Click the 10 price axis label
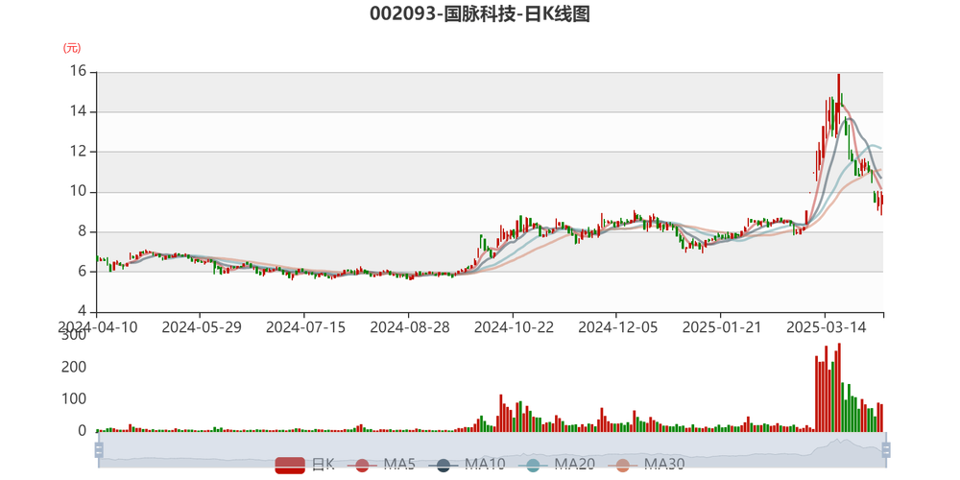The height and width of the screenshot is (480, 960). point(80,192)
